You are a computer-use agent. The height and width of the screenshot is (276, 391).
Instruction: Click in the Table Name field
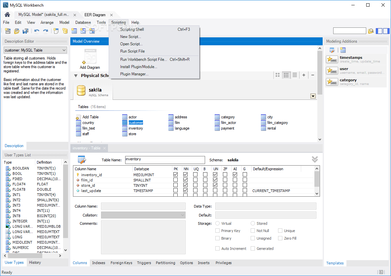pos(165,160)
